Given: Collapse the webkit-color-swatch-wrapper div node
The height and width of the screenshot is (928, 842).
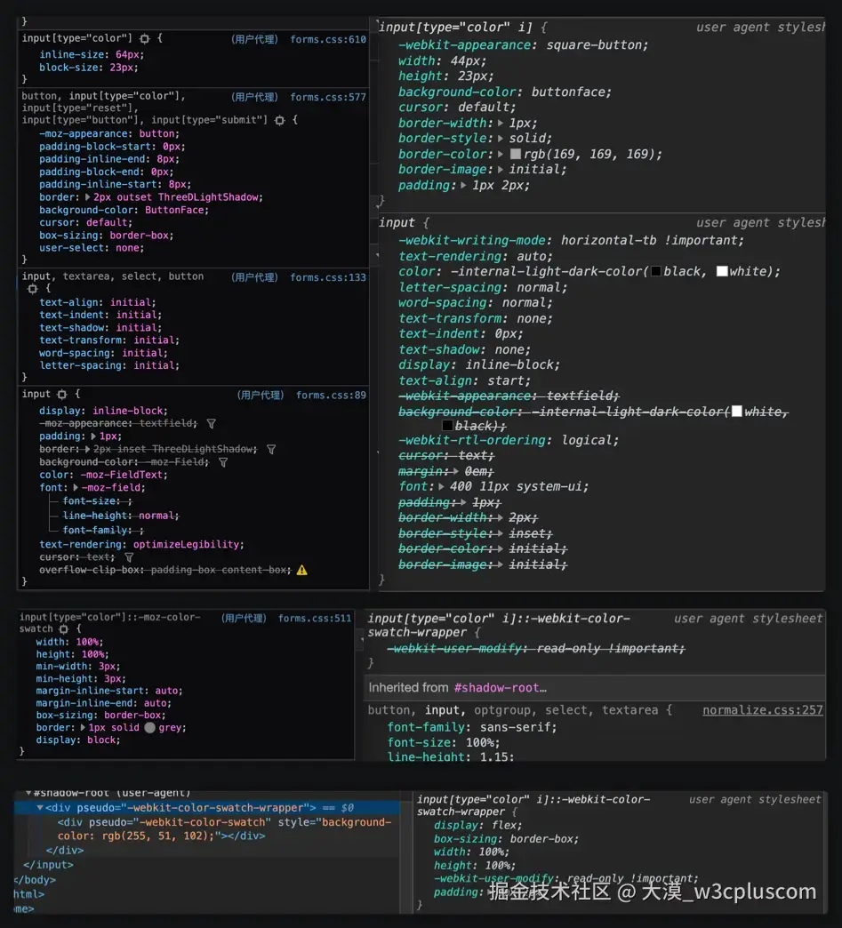Looking at the screenshot, I should click(40, 808).
